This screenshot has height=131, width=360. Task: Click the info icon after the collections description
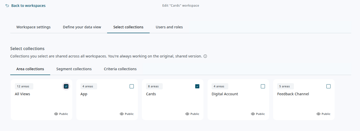[x=205, y=56]
